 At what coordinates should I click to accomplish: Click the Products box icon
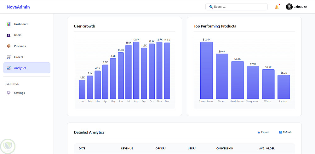[9, 46]
